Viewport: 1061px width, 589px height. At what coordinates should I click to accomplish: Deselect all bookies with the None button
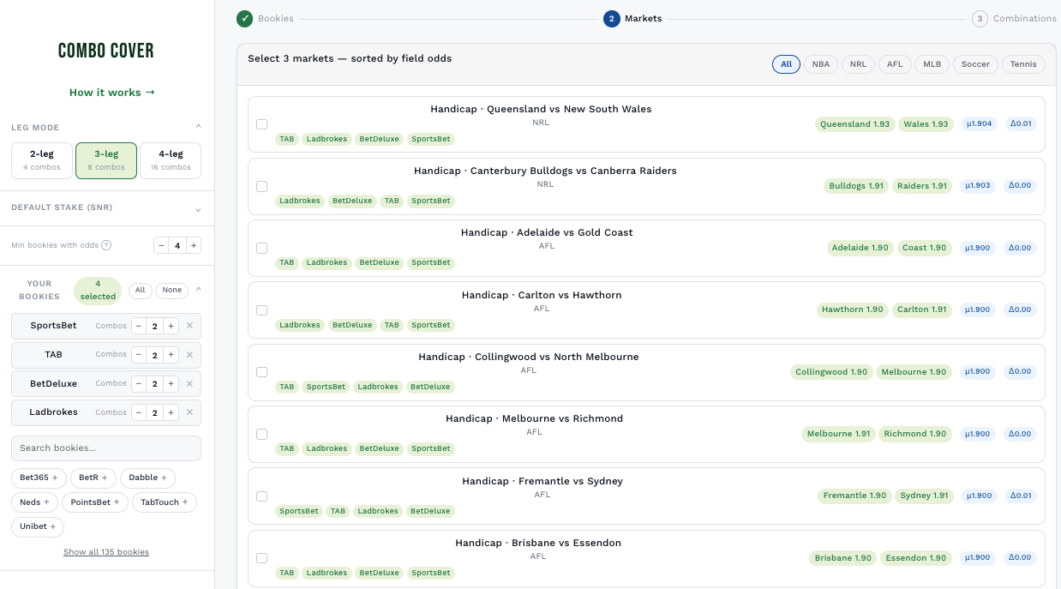(172, 290)
